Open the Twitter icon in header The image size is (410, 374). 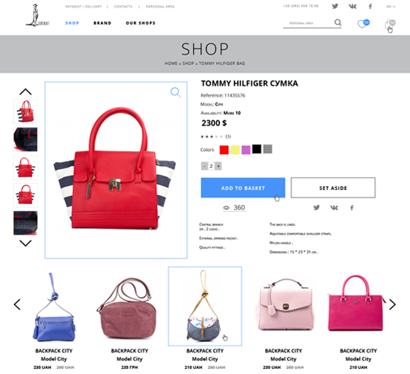[x=335, y=6]
